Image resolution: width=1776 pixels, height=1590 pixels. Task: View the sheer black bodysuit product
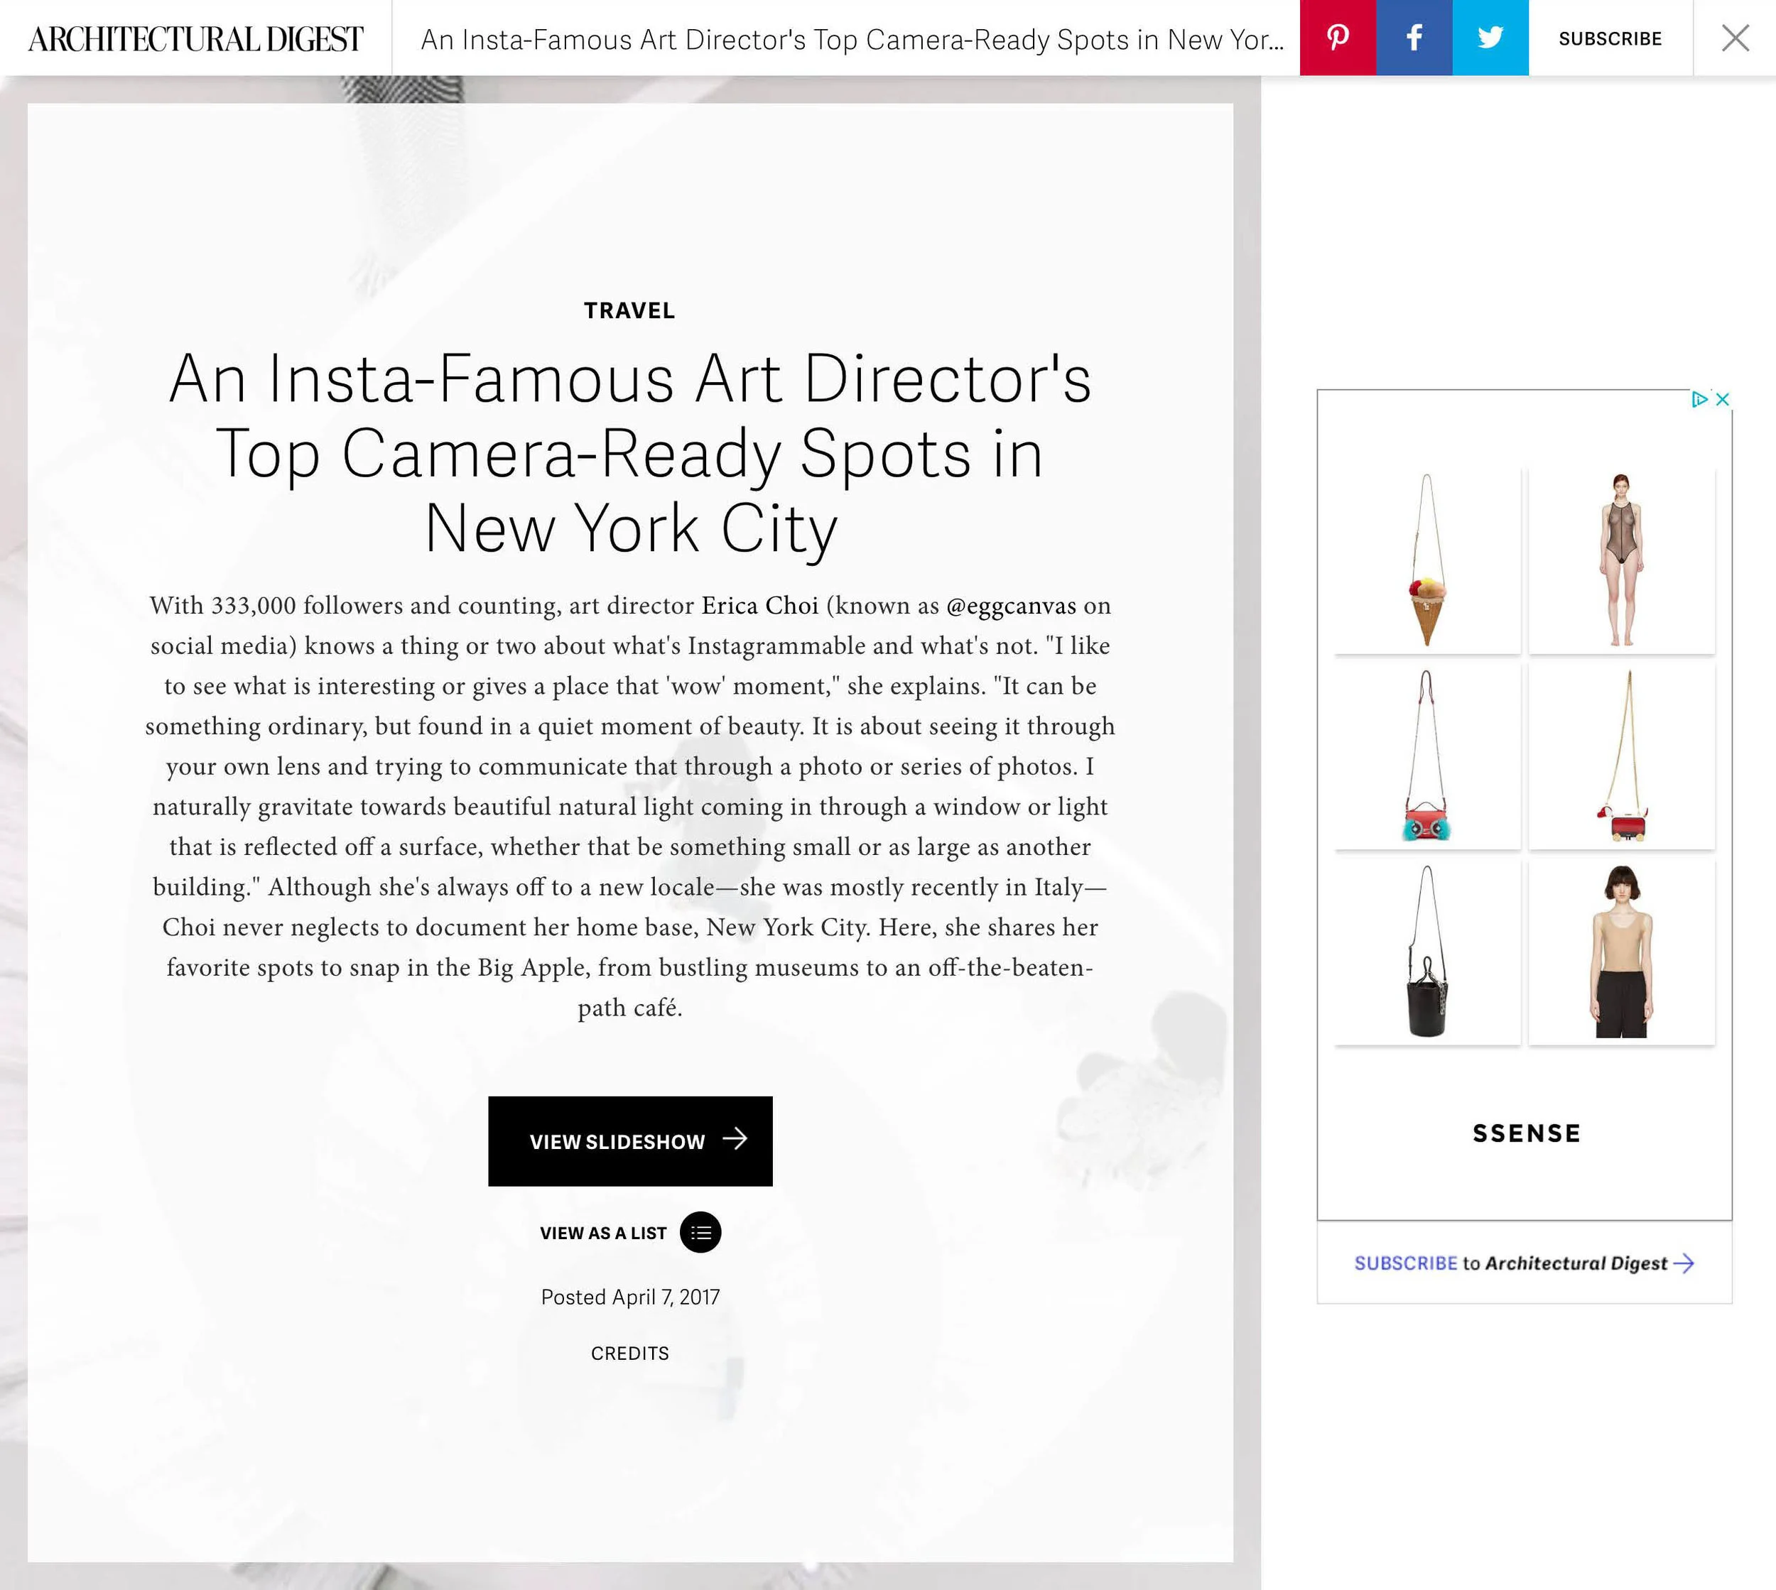pos(1621,560)
